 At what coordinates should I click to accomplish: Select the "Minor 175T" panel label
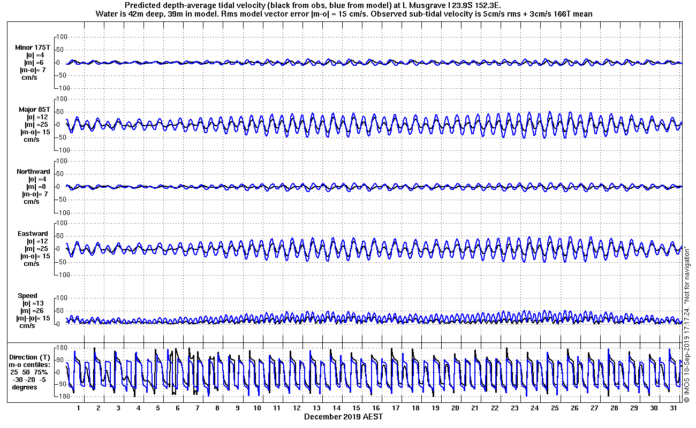click(33, 48)
